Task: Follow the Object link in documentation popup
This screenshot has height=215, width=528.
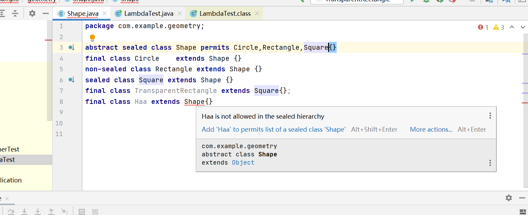Action: 243,163
